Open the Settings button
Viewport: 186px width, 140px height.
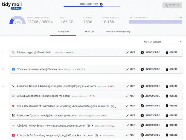coord(172,5)
